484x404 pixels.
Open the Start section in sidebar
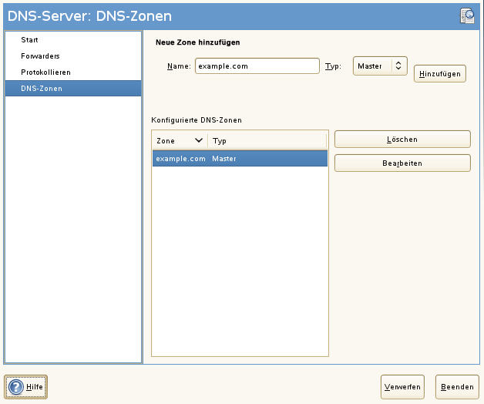pos(29,39)
